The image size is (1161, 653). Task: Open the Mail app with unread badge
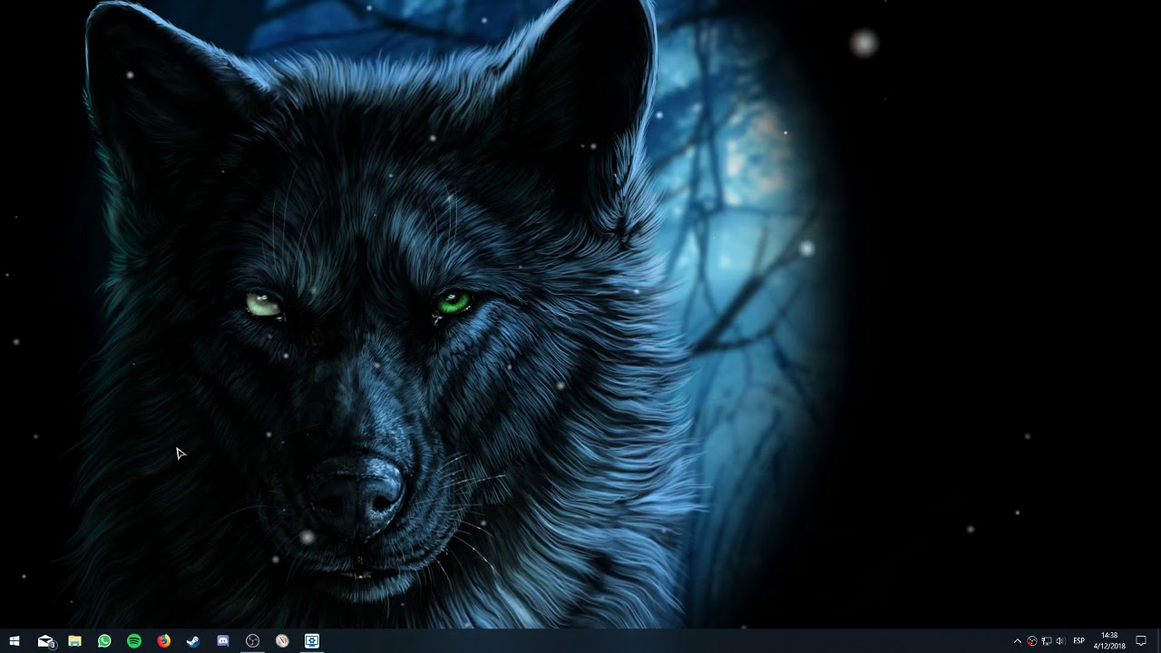tap(45, 641)
